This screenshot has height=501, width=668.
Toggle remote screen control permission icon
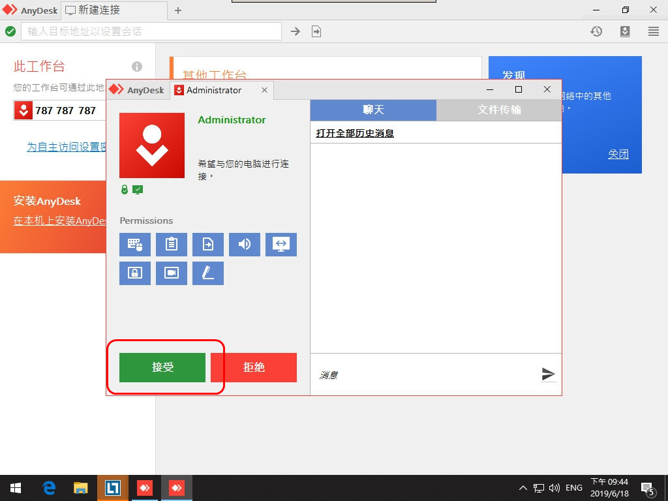pyautogui.click(x=281, y=245)
